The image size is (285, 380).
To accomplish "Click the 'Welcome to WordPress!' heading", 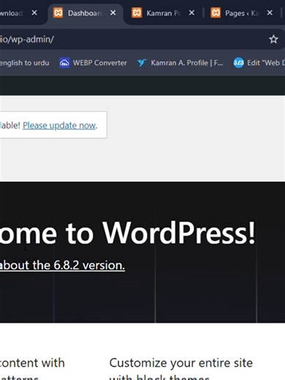I will (x=127, y=232).
